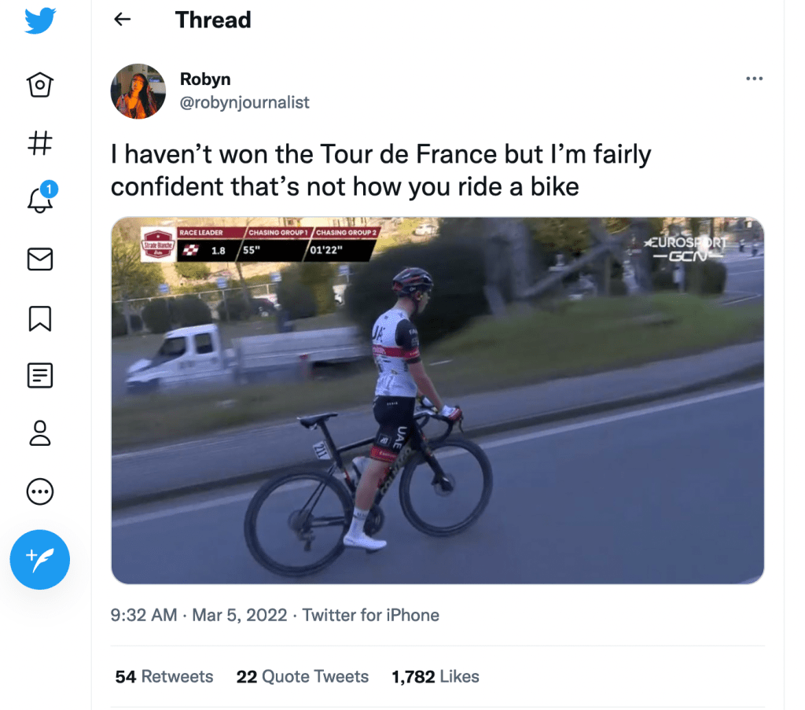Click the 9:32 AM · Mar 5, 2022 timestamp

point(199,615)
